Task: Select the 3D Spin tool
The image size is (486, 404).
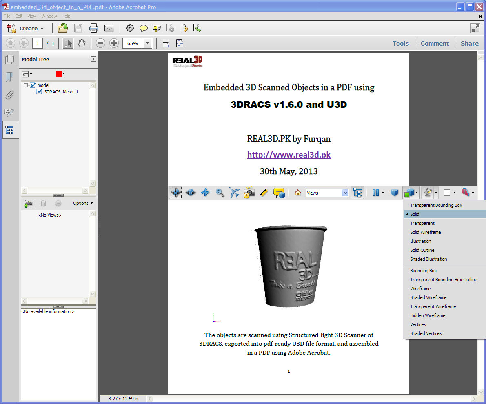Action: [x=190, y=193]
